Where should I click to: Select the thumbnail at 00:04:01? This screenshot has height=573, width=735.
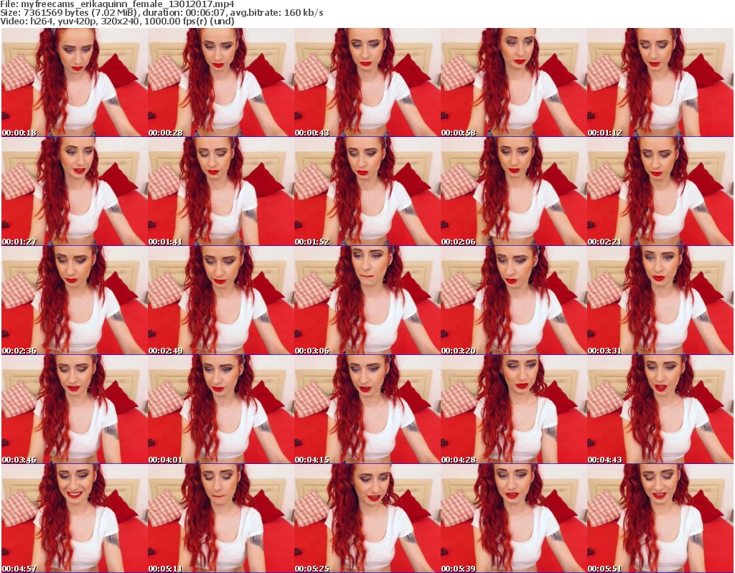(x=221, y=409)
